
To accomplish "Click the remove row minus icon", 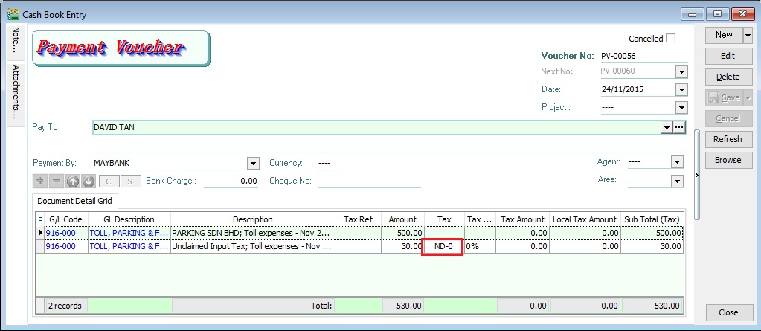I will pos(57,181).
